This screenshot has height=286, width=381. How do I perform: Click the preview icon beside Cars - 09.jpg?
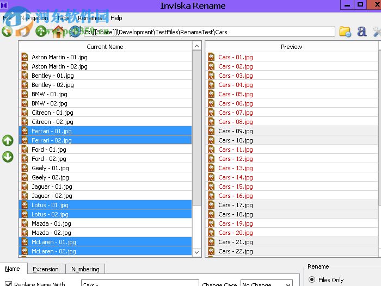pyautogui.click(x=211, y=131)
